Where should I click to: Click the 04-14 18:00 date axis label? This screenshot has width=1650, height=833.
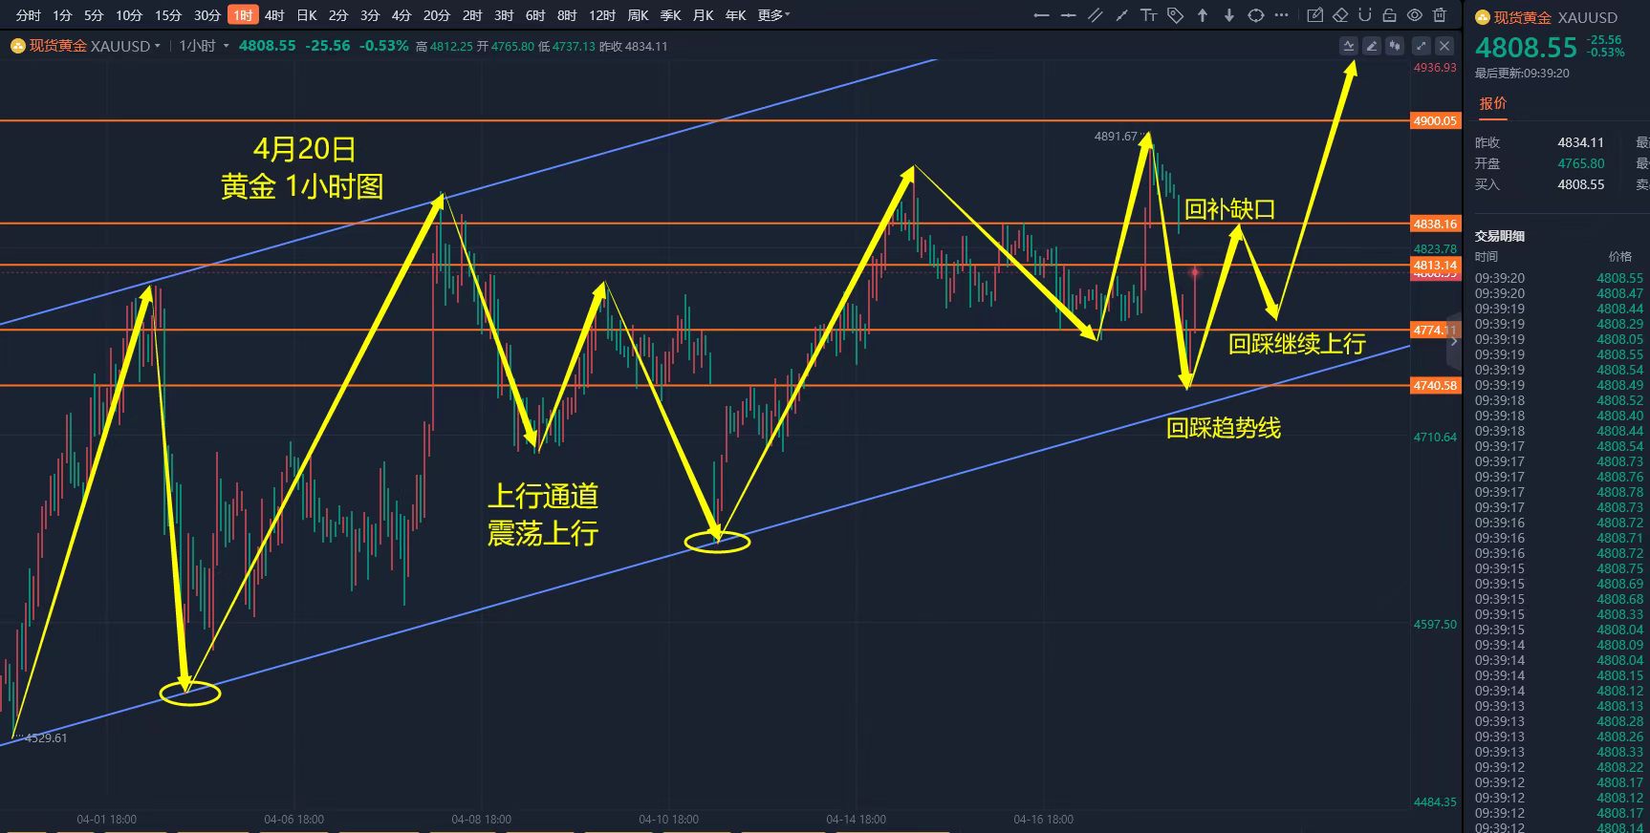(856, 820)
